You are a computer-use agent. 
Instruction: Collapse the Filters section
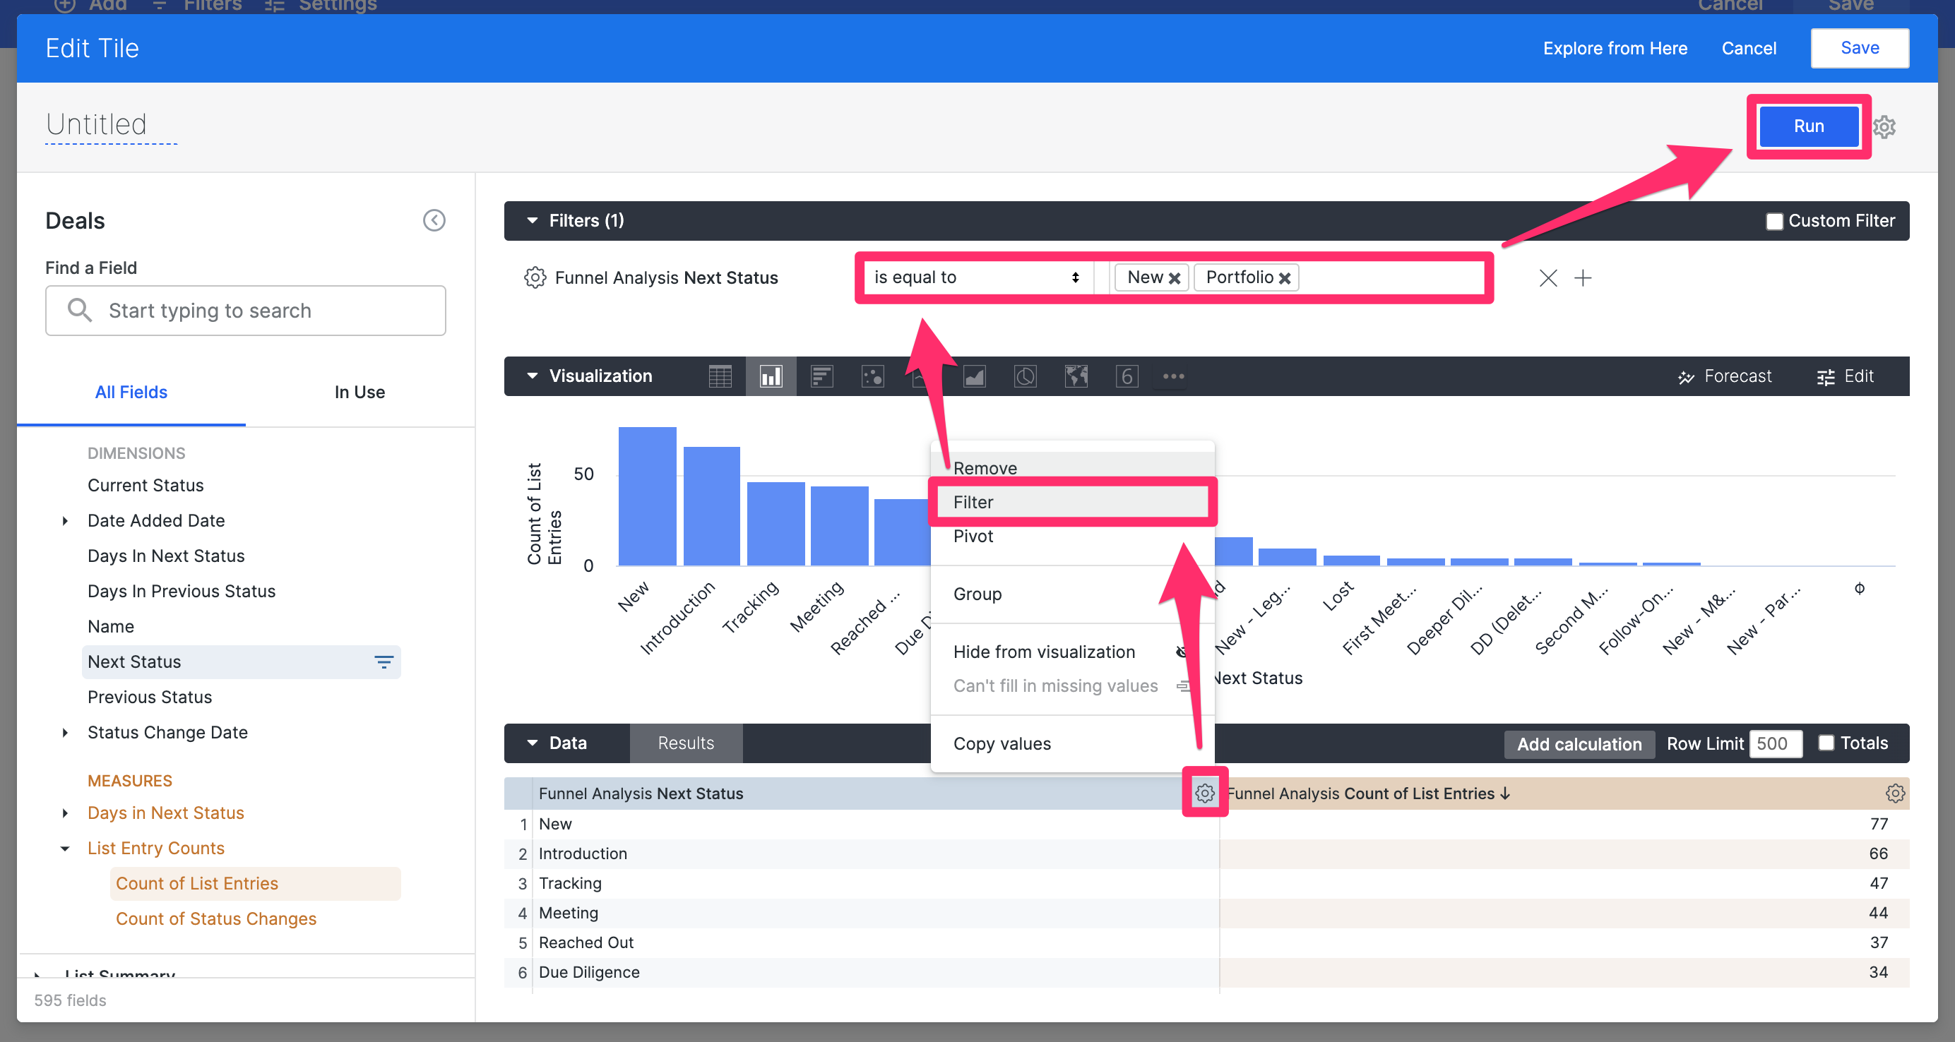coord(532,221)
